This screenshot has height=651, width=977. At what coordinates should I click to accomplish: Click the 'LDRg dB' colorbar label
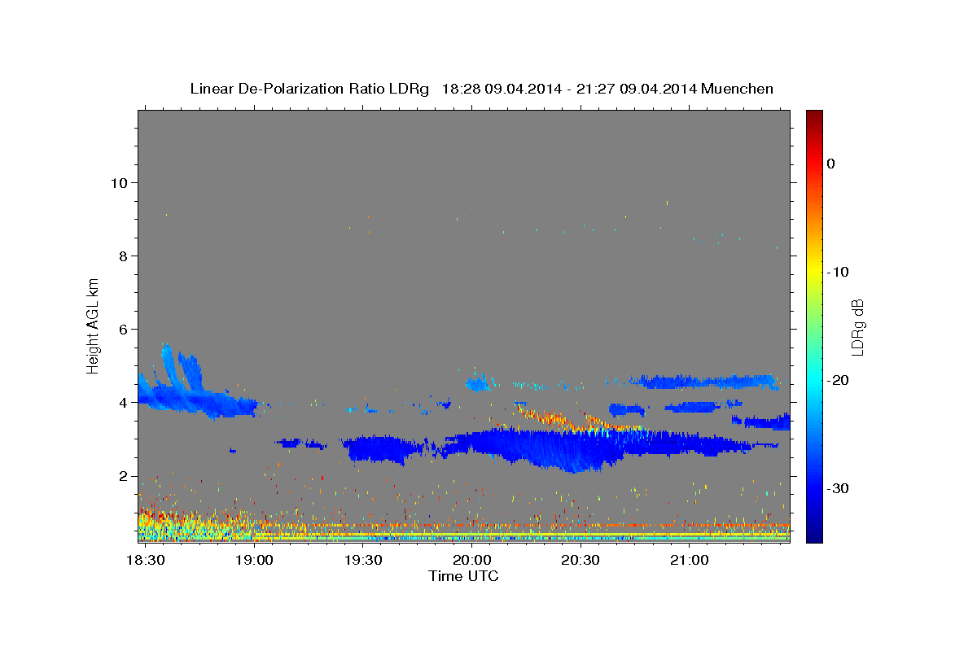point(857,326)
